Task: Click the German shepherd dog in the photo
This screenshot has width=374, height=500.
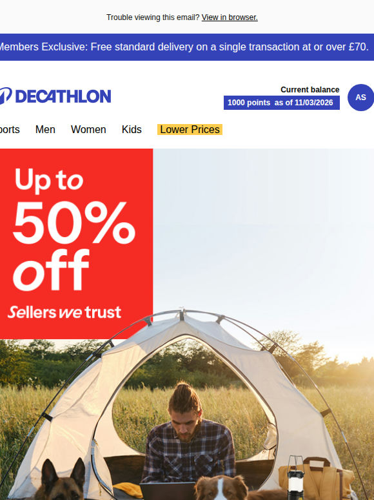Action: pyautogui.click(x=61, y=481)
